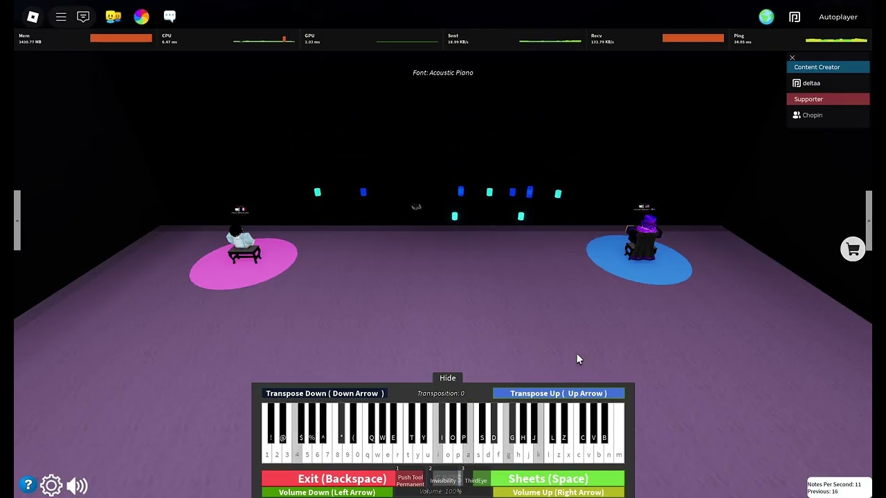Click the Autoplayer label in top bar
This screenshot has height=498, width=886.
838,17
